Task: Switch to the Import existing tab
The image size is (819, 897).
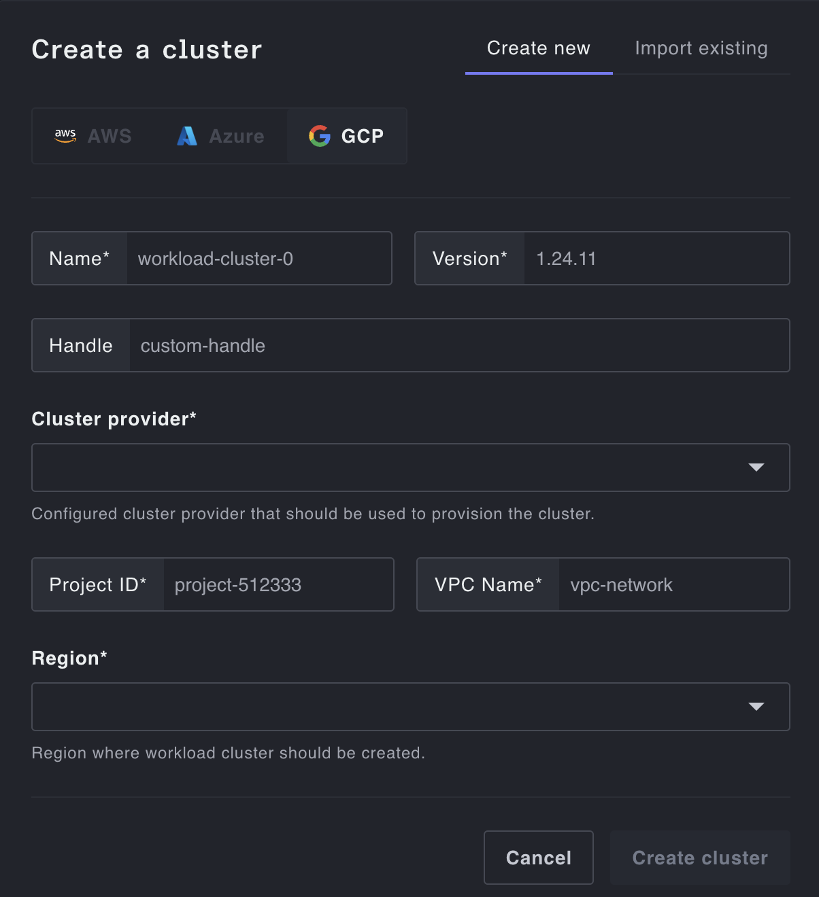Action: 701,49
